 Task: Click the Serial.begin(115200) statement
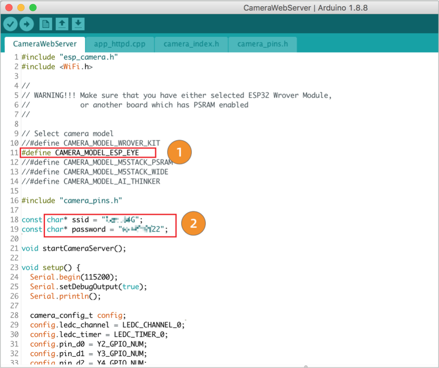pyautogui.click(x=72, y=277)
